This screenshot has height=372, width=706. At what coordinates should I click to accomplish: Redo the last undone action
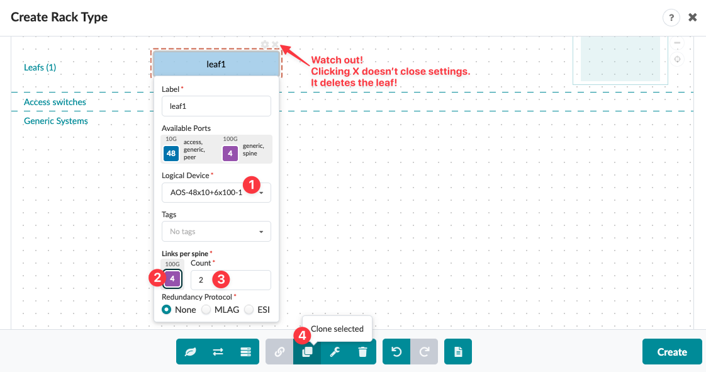(424, 352)
